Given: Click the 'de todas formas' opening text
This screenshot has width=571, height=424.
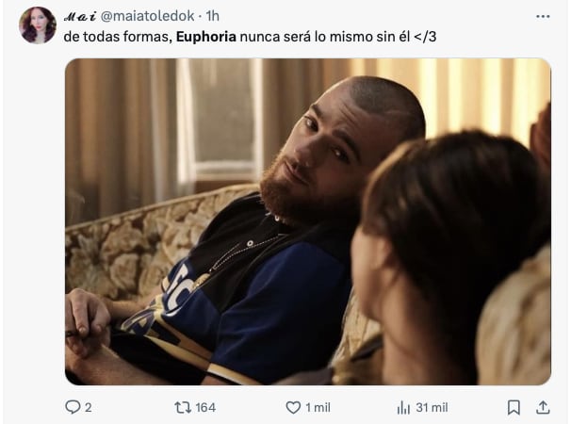Looking at the screenshot, I should (118, 37).
